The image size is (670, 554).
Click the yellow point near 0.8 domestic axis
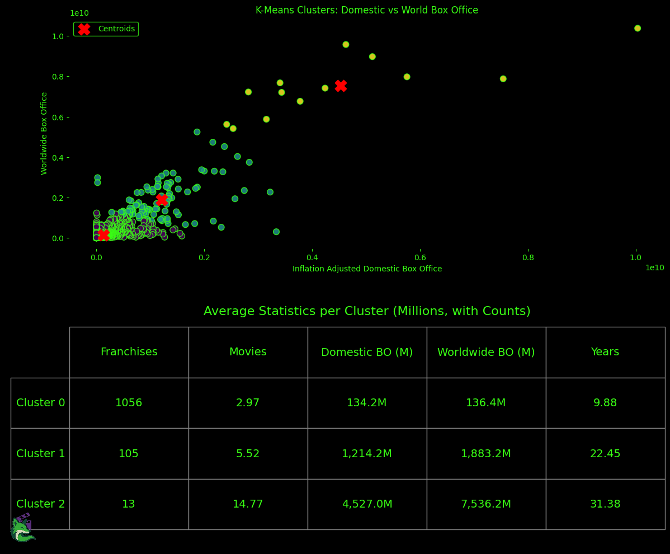(502, 79)
